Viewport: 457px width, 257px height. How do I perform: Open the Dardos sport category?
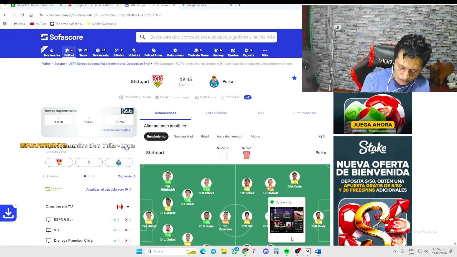[x=233, y=52]
